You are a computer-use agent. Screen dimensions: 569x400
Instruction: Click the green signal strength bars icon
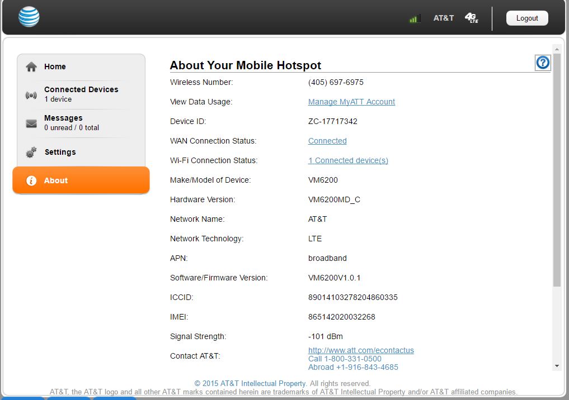pos(415,18)
